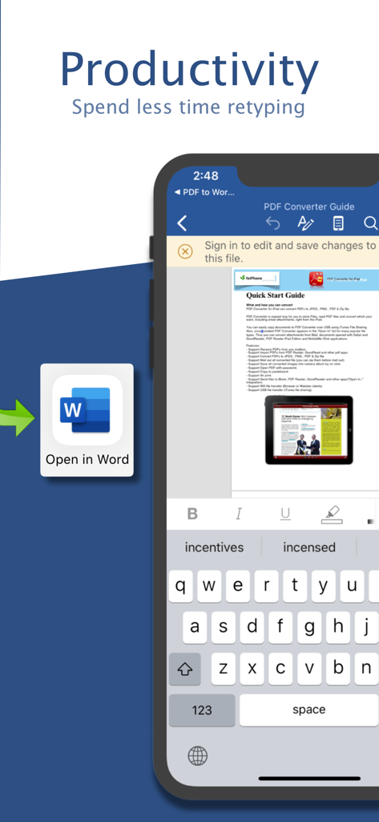Tap the q key
Screen dimensions: 379x822
[x=180, y=585]
